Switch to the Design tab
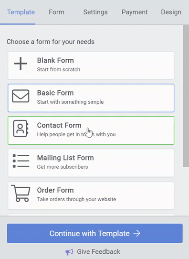The image size is (189, 259). (171, 12)
